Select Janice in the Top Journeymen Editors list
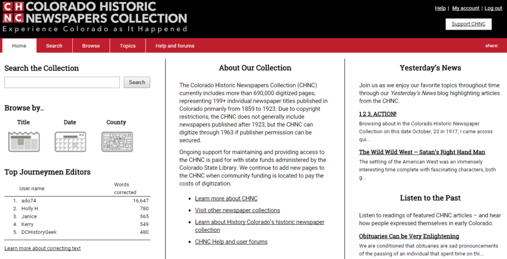 (x=29, y=216)
